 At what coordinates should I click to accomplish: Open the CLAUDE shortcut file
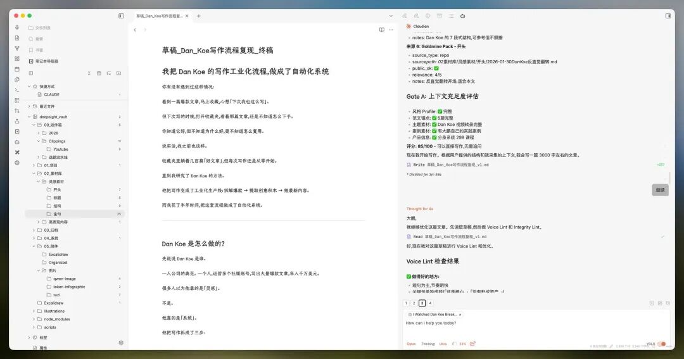[51, 95]
